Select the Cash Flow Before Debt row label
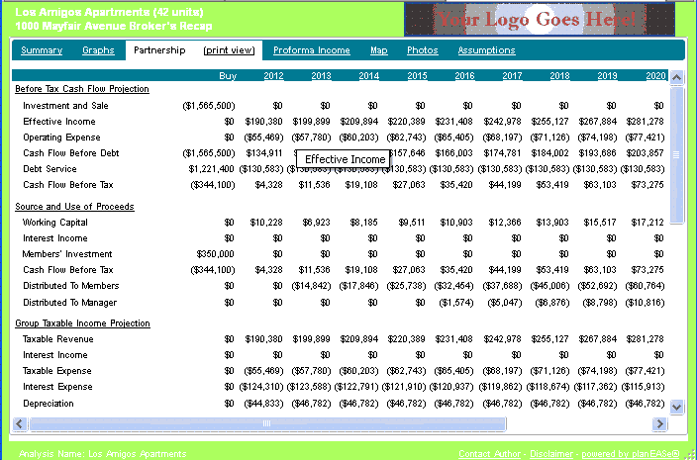697x460 pixels. (x=71, y=153)
